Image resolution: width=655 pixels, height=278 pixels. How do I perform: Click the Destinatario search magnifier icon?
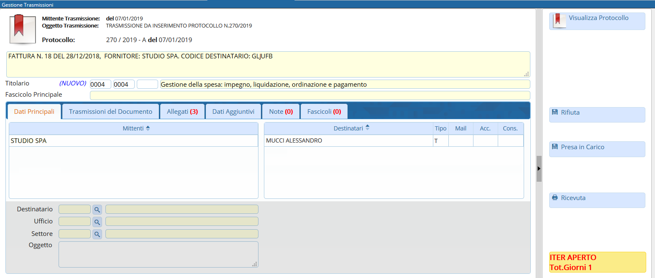click(97, 210)
